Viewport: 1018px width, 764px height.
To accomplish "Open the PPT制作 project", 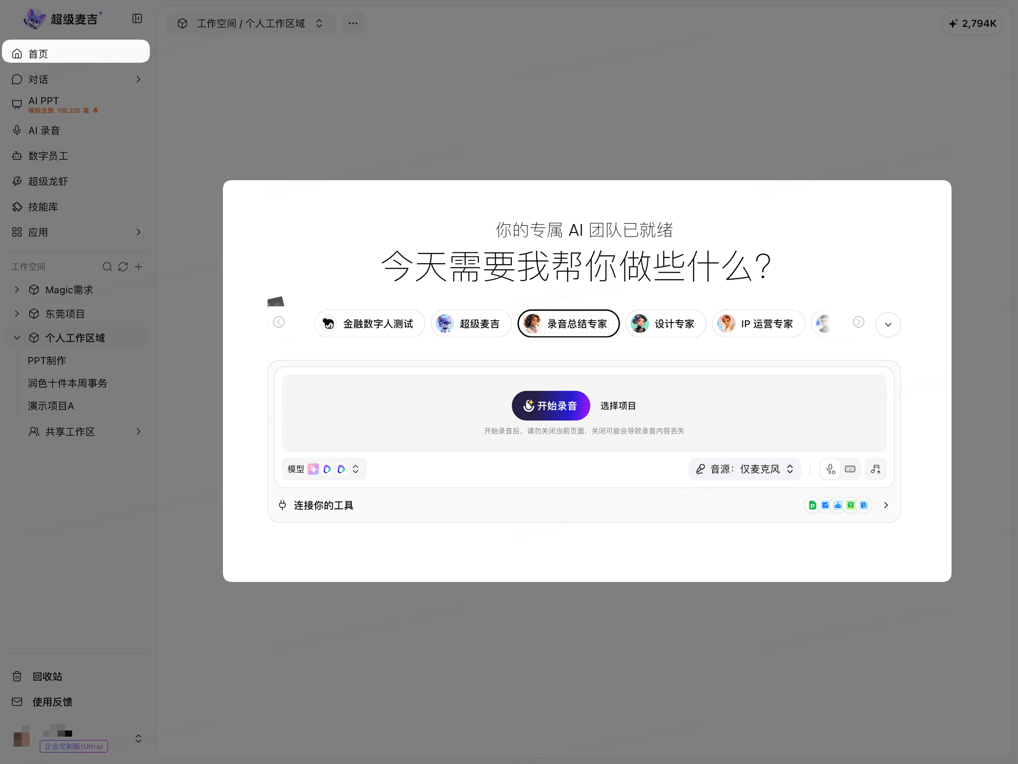I will coord(47,361).
